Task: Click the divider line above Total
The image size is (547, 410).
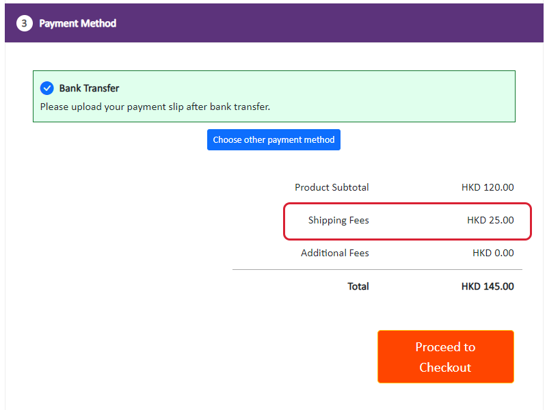Action: 377,269
